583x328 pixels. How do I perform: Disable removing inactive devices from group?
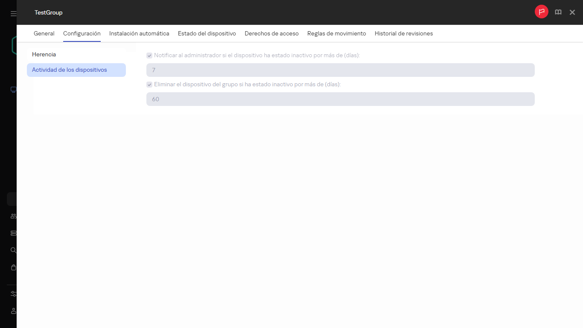click(x=149, y=84)
